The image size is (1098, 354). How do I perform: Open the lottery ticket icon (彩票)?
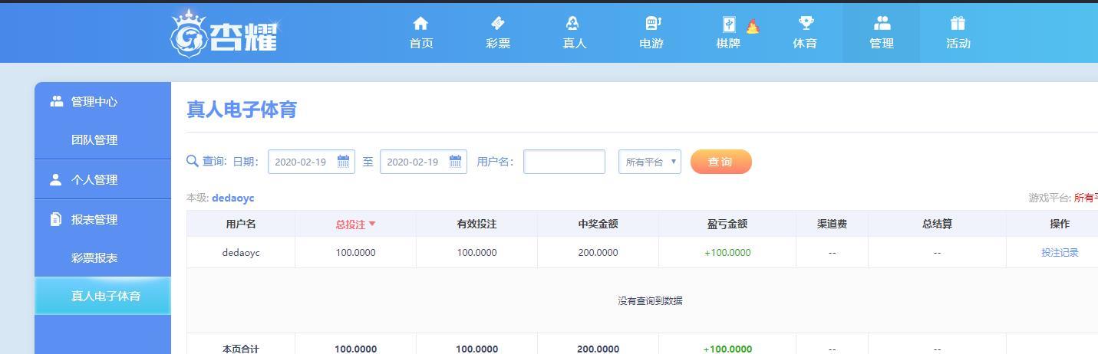(497, 24)
